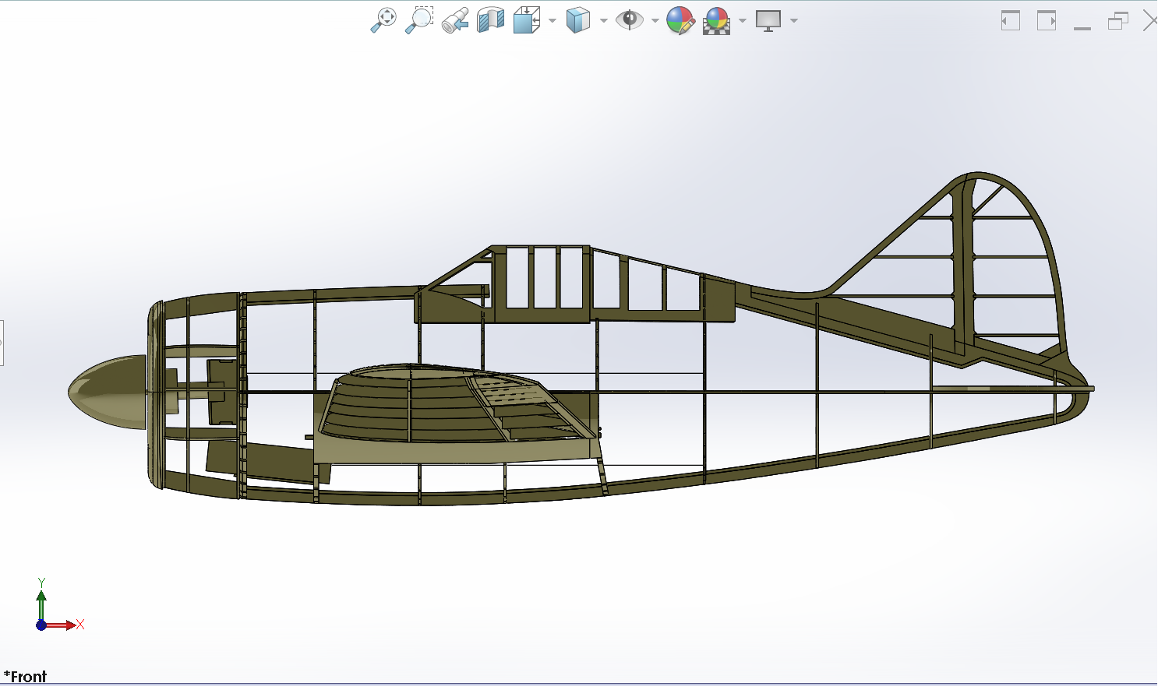Viewport: 1158px width, 690px height.
Task: Expand the View Orientation dropdown arrow
Action: click(x=552, y=20)
